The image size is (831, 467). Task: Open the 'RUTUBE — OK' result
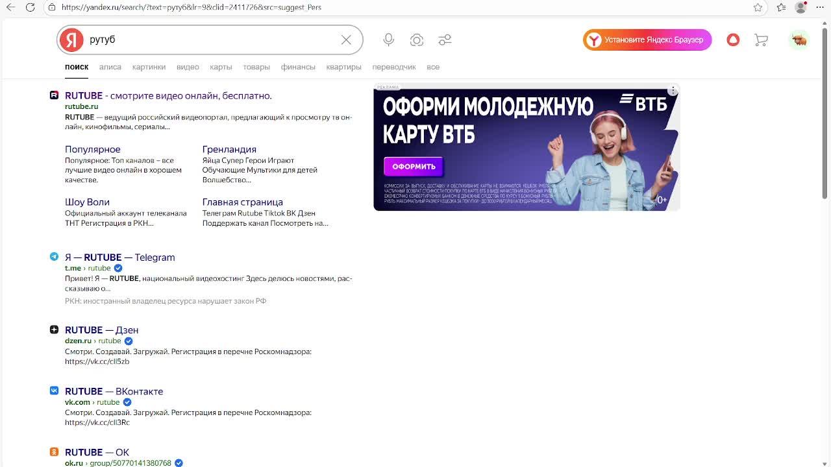(97, 452)
